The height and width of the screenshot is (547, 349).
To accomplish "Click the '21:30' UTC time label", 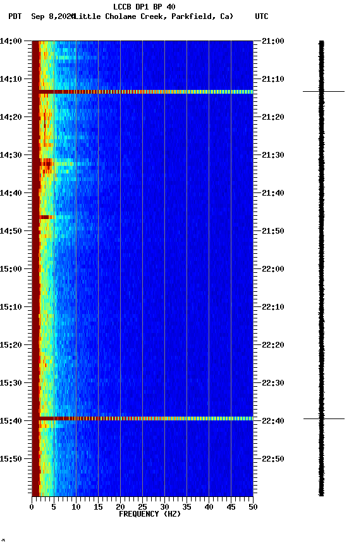I will 273,155.
